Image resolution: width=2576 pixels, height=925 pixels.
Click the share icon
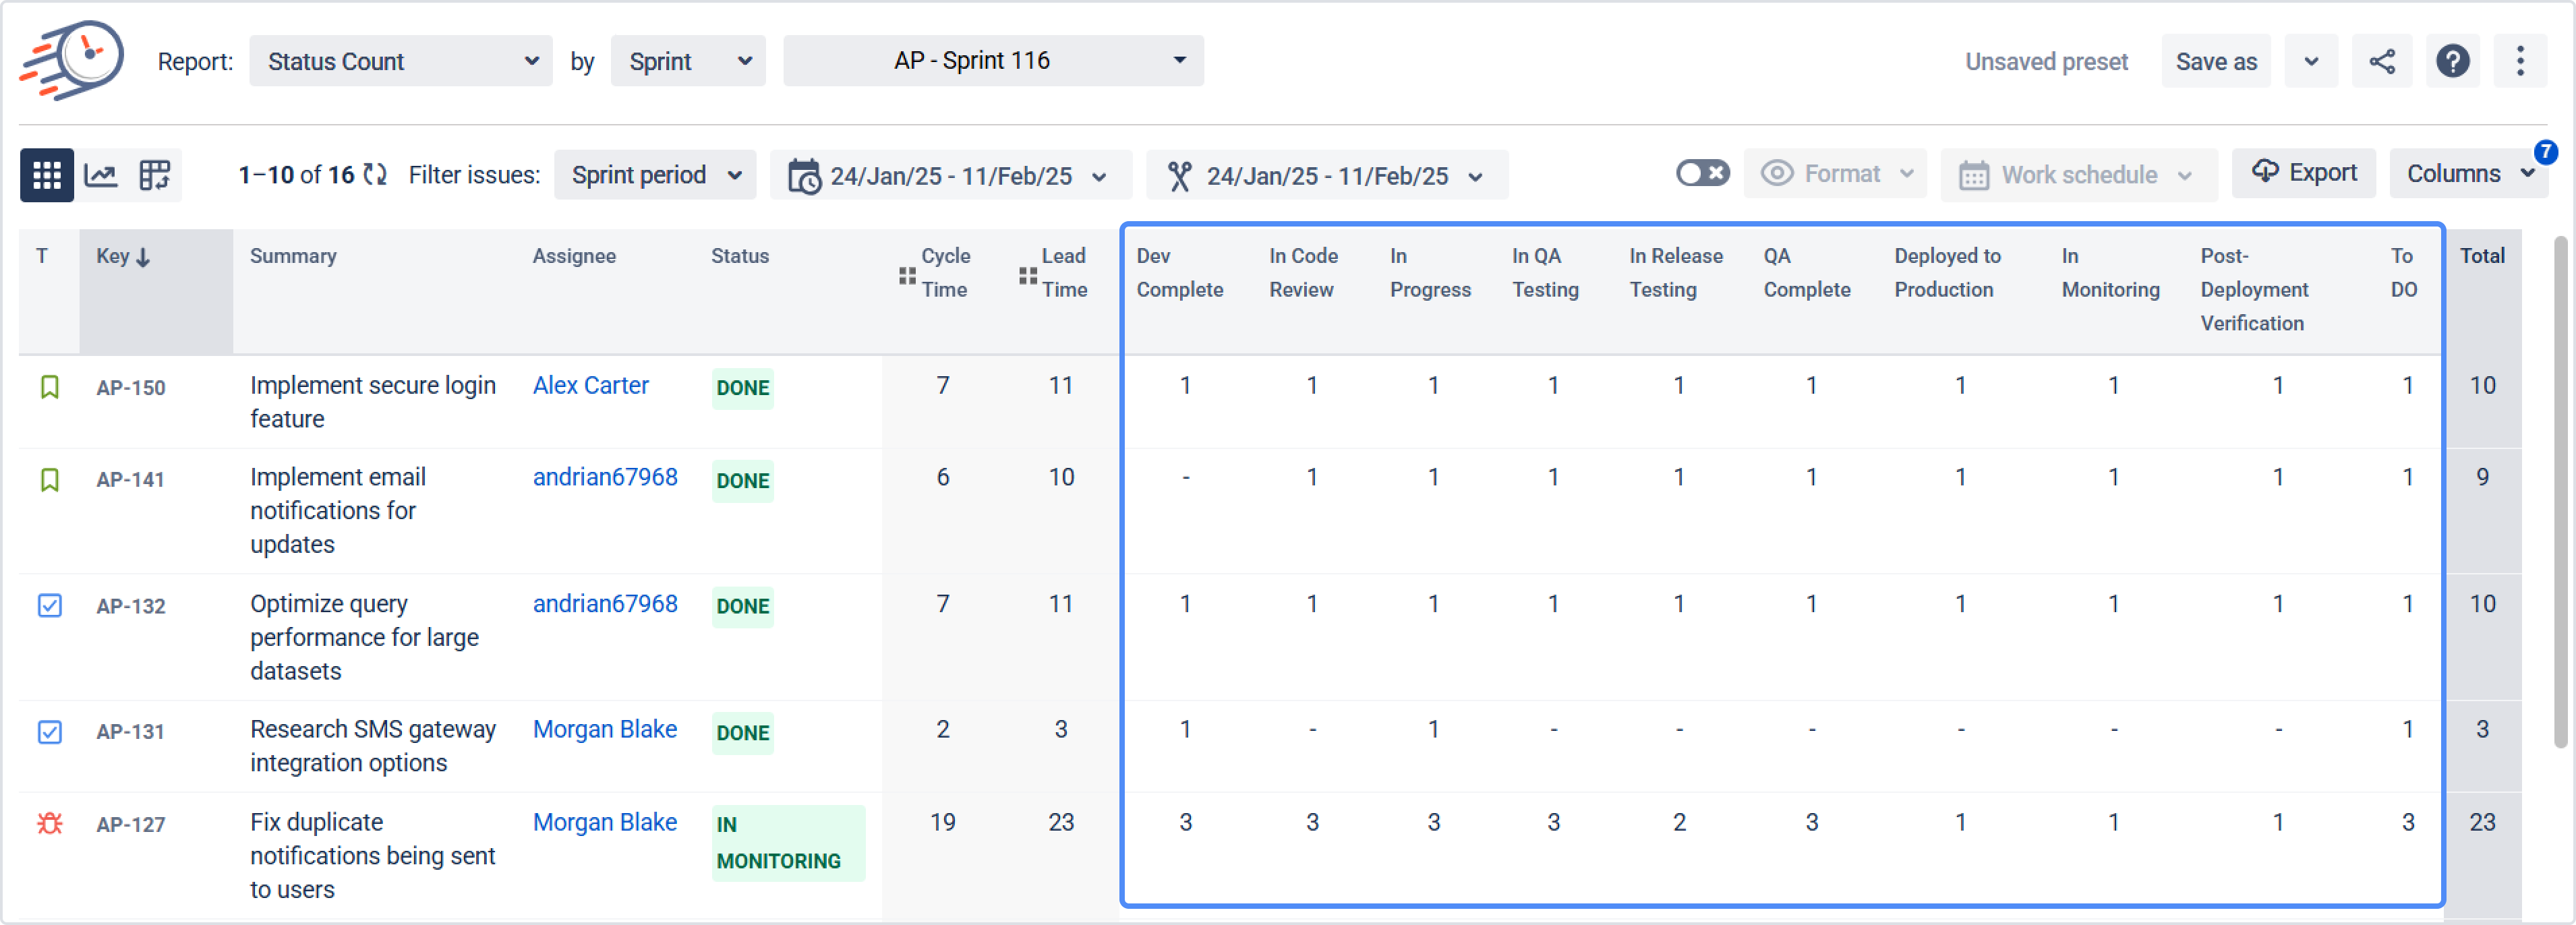(x=2381, y=62)
